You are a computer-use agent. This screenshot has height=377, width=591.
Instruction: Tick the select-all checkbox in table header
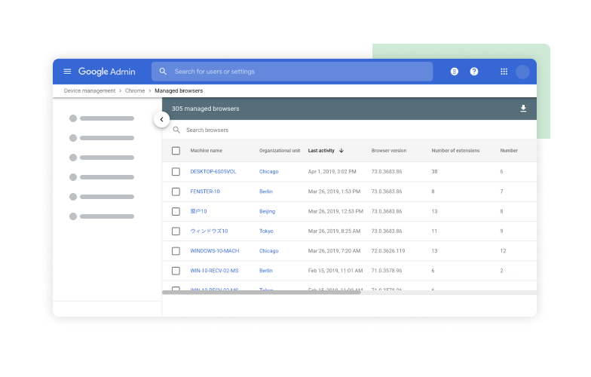pos(176,151)
